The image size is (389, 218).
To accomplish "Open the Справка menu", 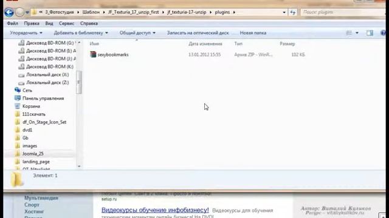I will 89,24.
